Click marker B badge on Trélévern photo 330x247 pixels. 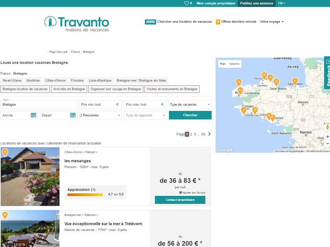click(5, 215)
